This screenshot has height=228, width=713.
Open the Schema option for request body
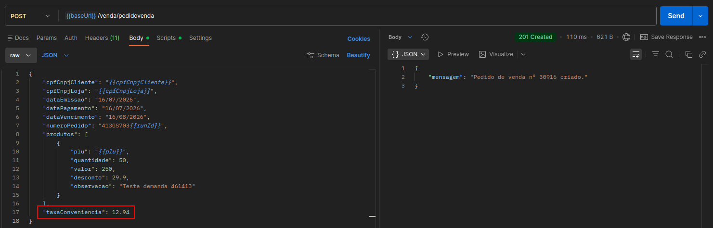pos(323,55)
